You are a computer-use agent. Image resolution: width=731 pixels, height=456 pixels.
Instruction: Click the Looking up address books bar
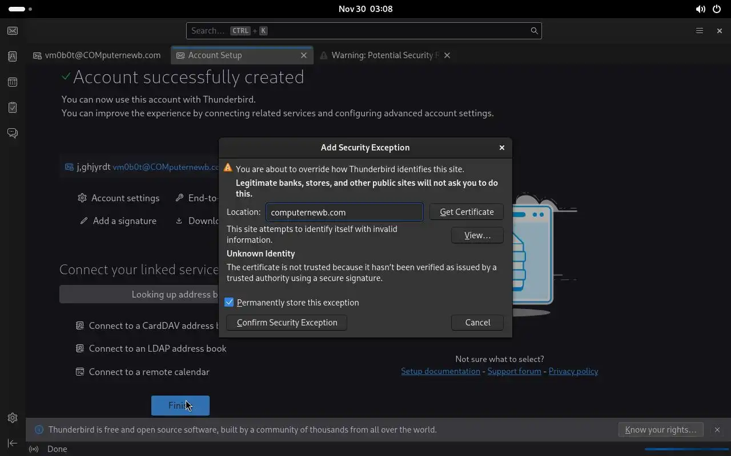pyautogui.click(x=139, y=294)
